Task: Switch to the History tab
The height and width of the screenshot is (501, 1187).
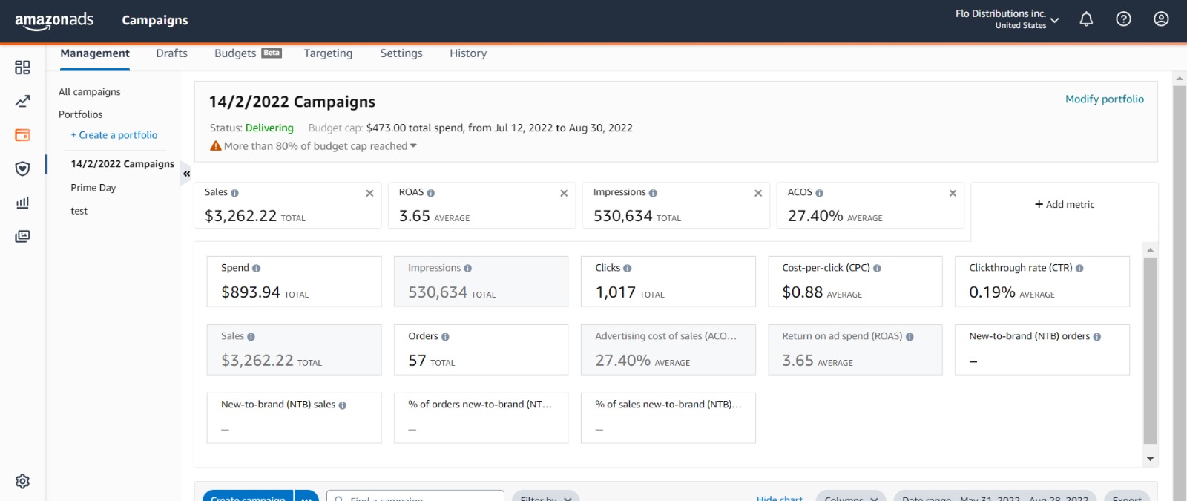Action: [x=468, y=53]
